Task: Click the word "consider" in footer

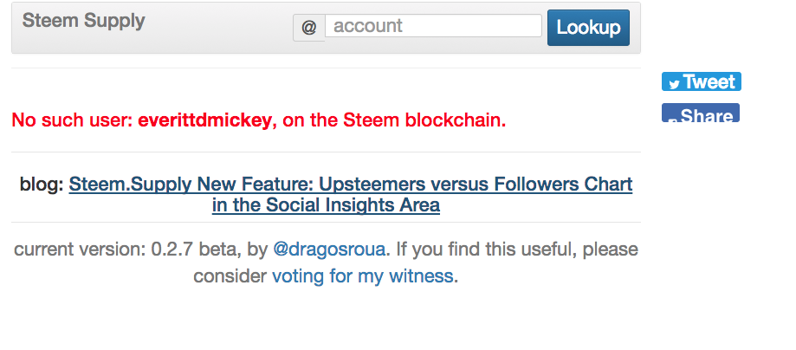Action: 230,275
